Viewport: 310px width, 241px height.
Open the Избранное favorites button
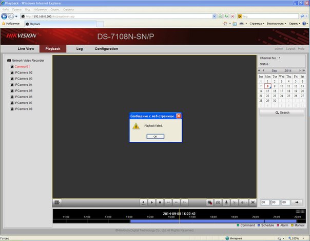[x=11, y=24]
